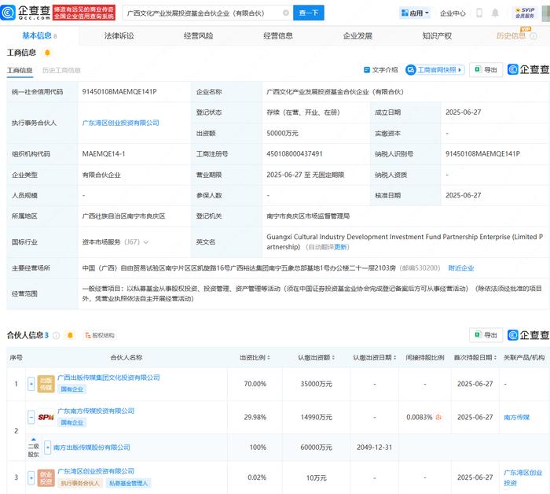Collapse 二级股东 with the up arrow
Image resolution: width=550 pixels, height=494 pixels.
tap(33, 439)
